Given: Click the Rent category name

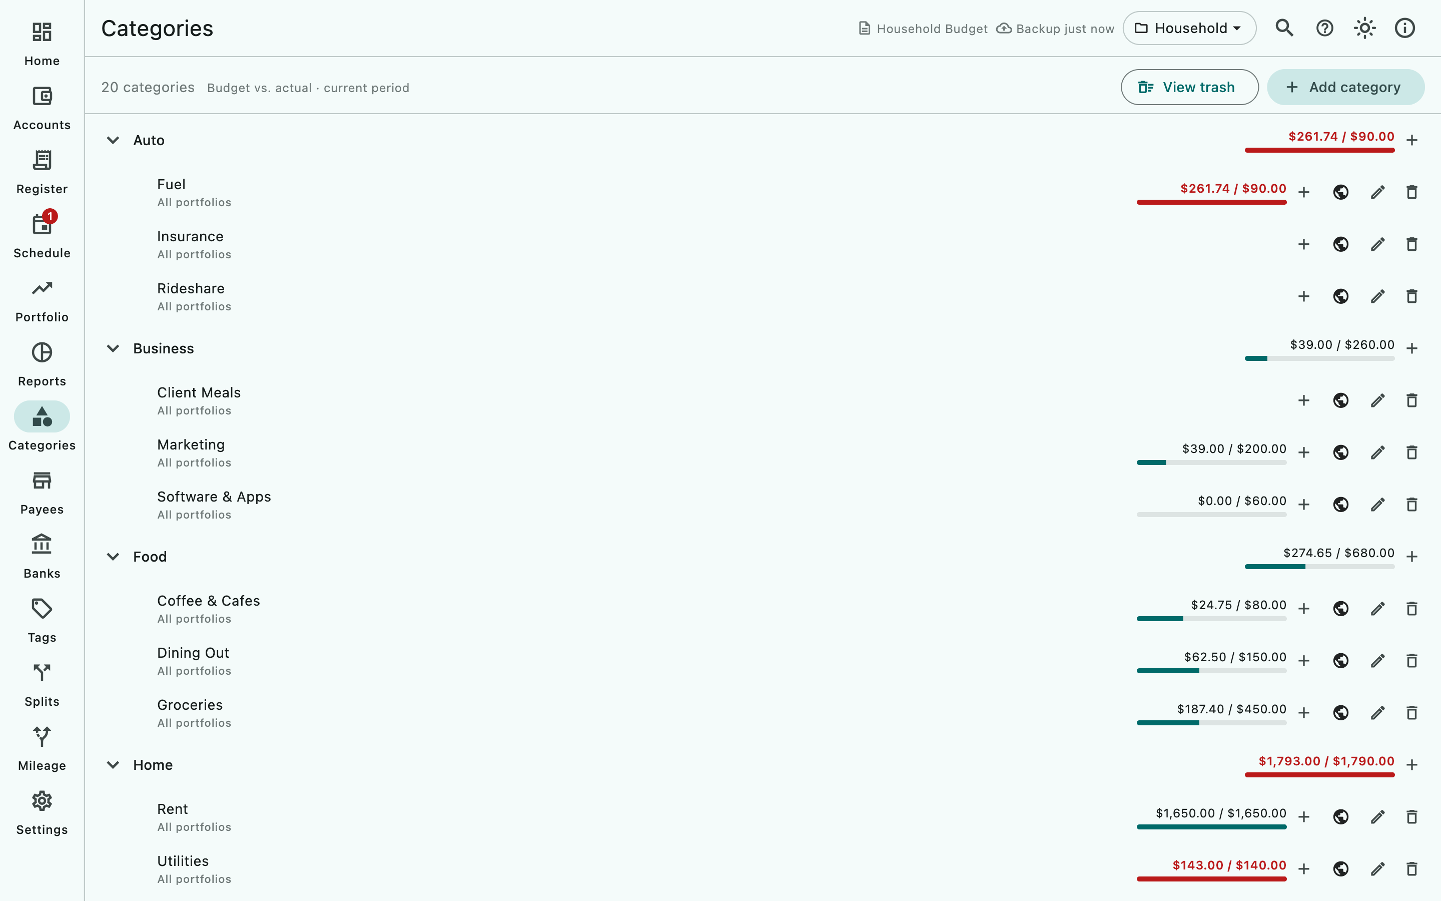Looking at the screenshot, I should pyautogui.click(x=172, y=809).
